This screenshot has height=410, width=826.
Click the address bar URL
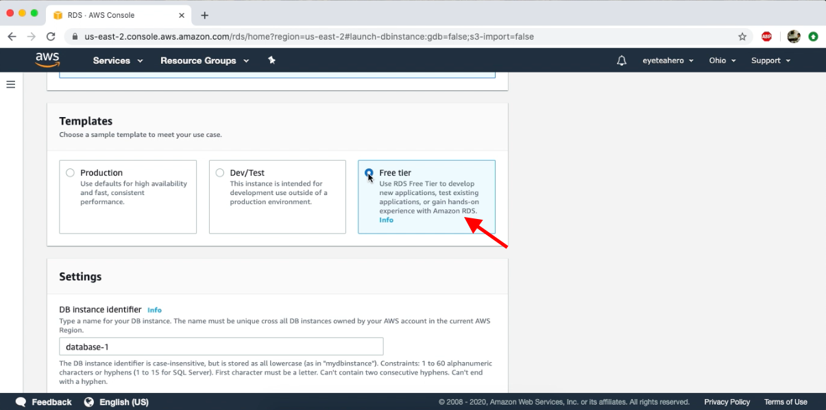click(x=309, y=36)
